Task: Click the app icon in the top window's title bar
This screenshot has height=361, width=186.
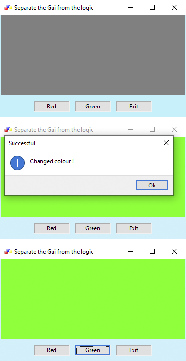Action: [x=8, y=7]
